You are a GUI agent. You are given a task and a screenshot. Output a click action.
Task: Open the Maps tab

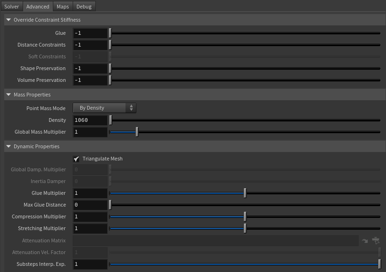click(x=62, y=7)
